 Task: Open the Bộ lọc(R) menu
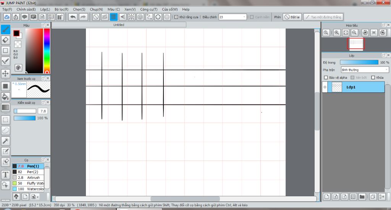pos(61,9)
